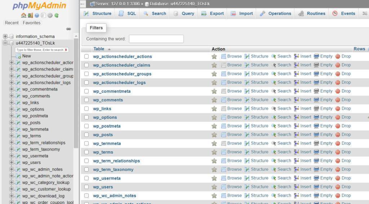Open the Events tab

coord(344,14)
